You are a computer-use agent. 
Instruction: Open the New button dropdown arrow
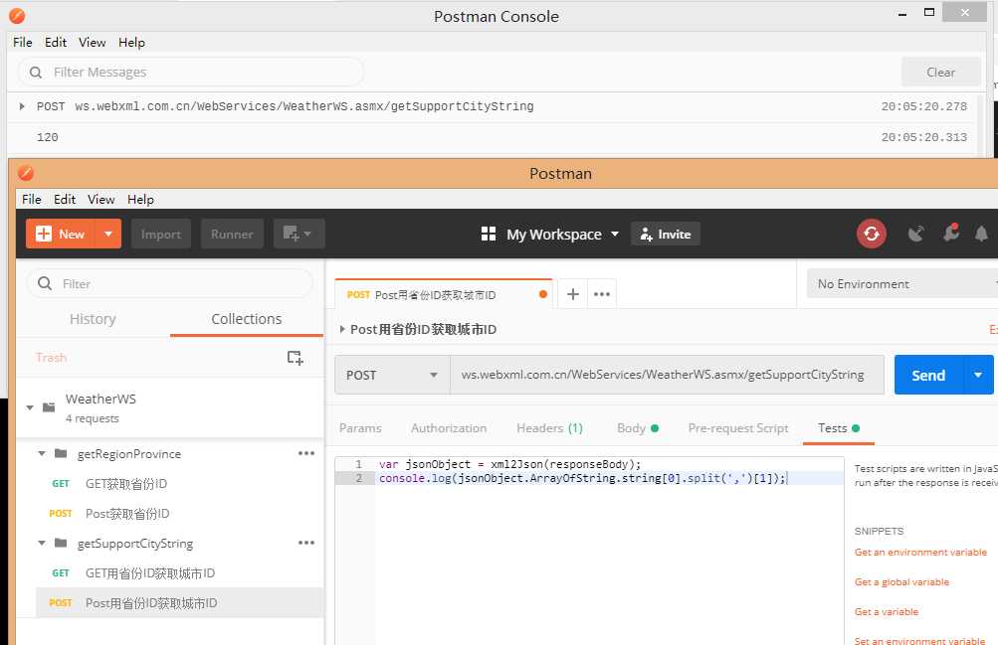point(108,234)
